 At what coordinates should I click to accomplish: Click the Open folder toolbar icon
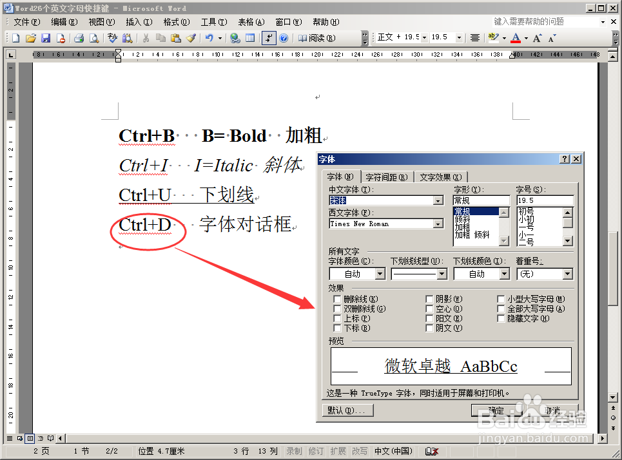coord(31,38)
